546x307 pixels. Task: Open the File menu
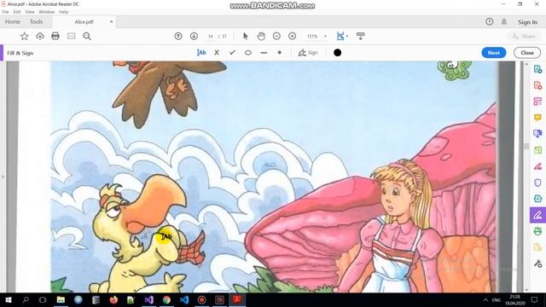point(6,12)
